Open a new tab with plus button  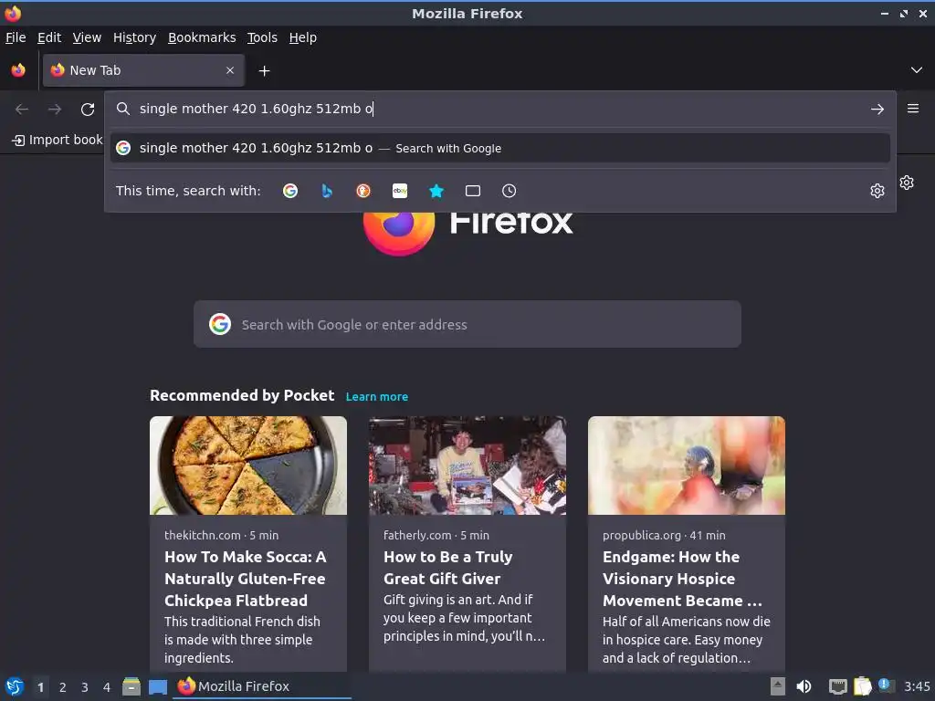[x=264, y=71]
